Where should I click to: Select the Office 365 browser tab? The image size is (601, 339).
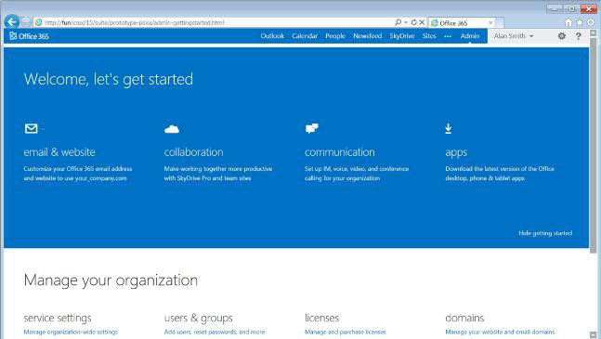[462, 23]
